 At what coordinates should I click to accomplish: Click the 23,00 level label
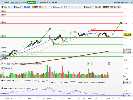pyautogui.click(x=3, y=48)
